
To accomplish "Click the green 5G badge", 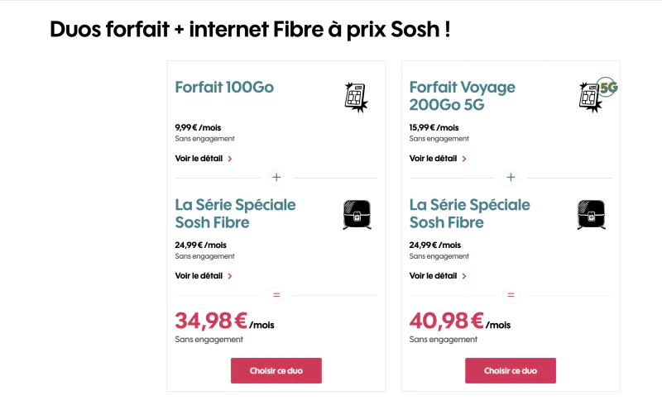I will (608, 86).
